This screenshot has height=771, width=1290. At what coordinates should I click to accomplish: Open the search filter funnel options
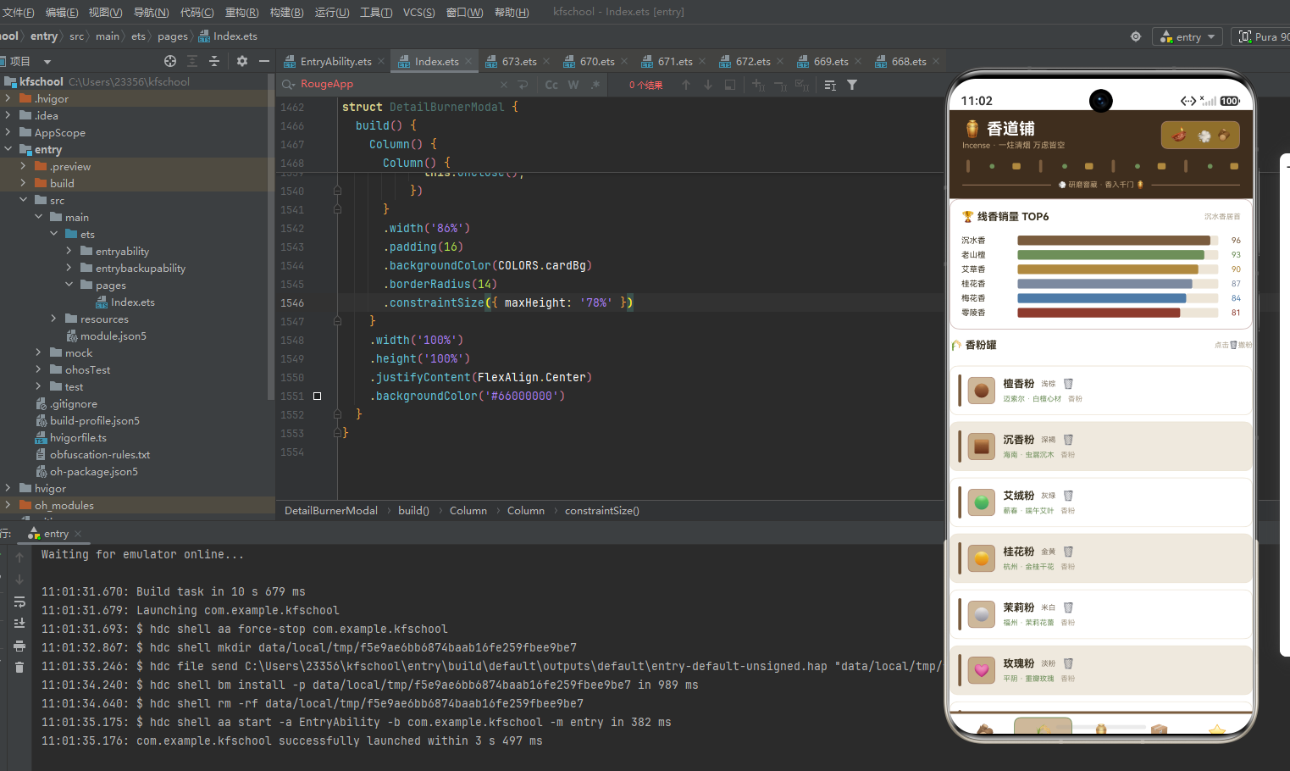[x=852, y=85]
